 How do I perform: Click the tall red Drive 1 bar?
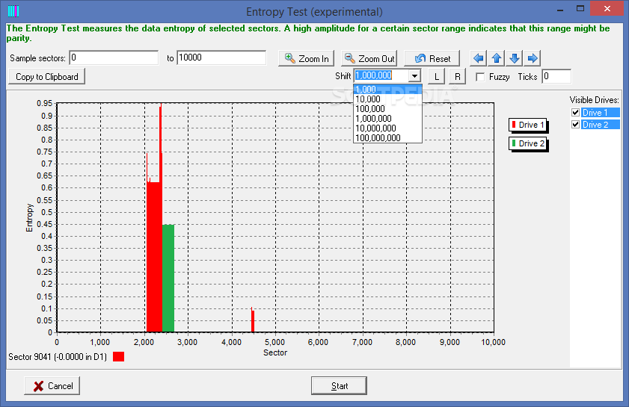[154, 256]
